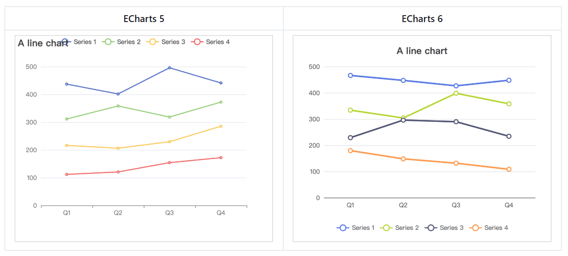Viewport: 568px width, 256px height.
Task: Click Series 1 Q1 blue point in ECharts 6
Action: click(x=350, y=75)
